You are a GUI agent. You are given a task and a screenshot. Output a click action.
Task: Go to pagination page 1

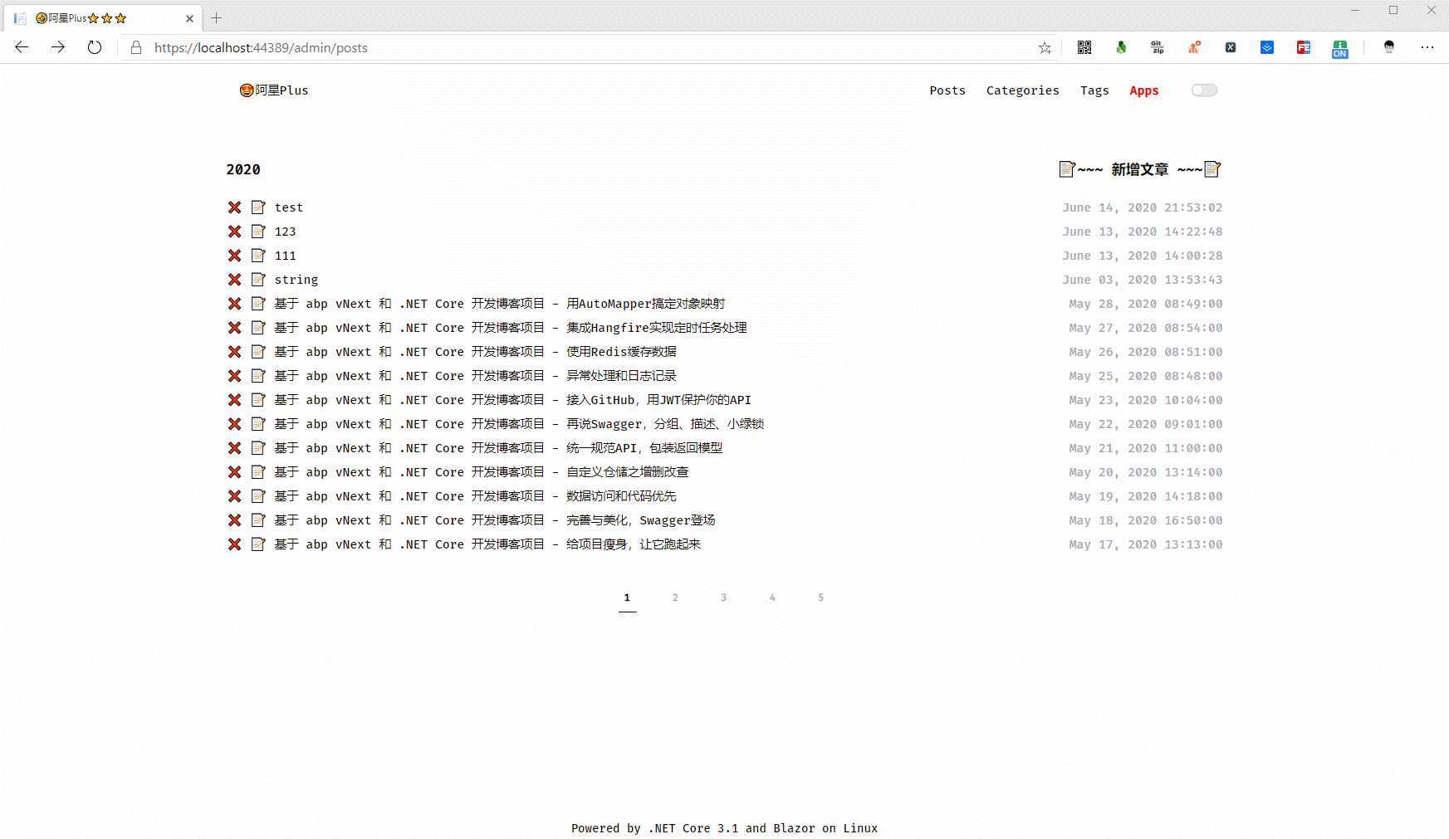627,598
